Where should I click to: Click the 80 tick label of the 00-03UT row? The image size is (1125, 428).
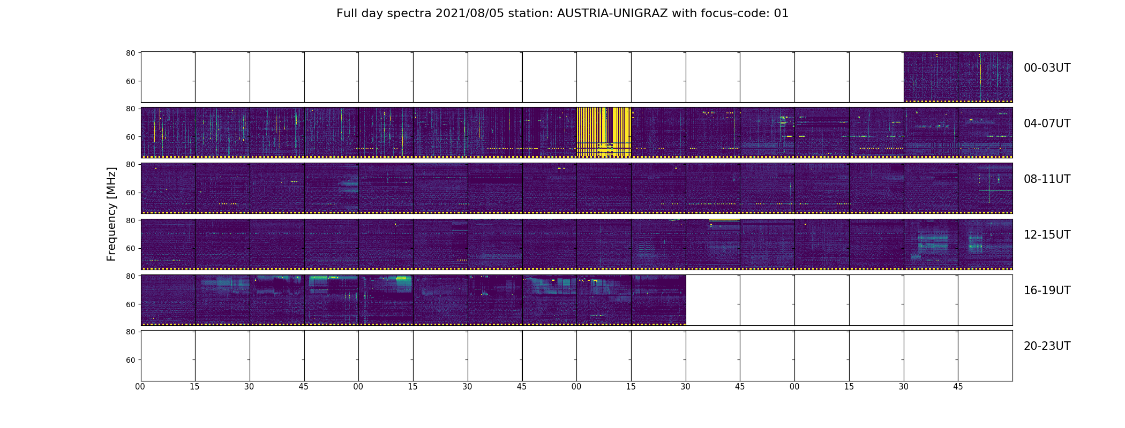130,53
